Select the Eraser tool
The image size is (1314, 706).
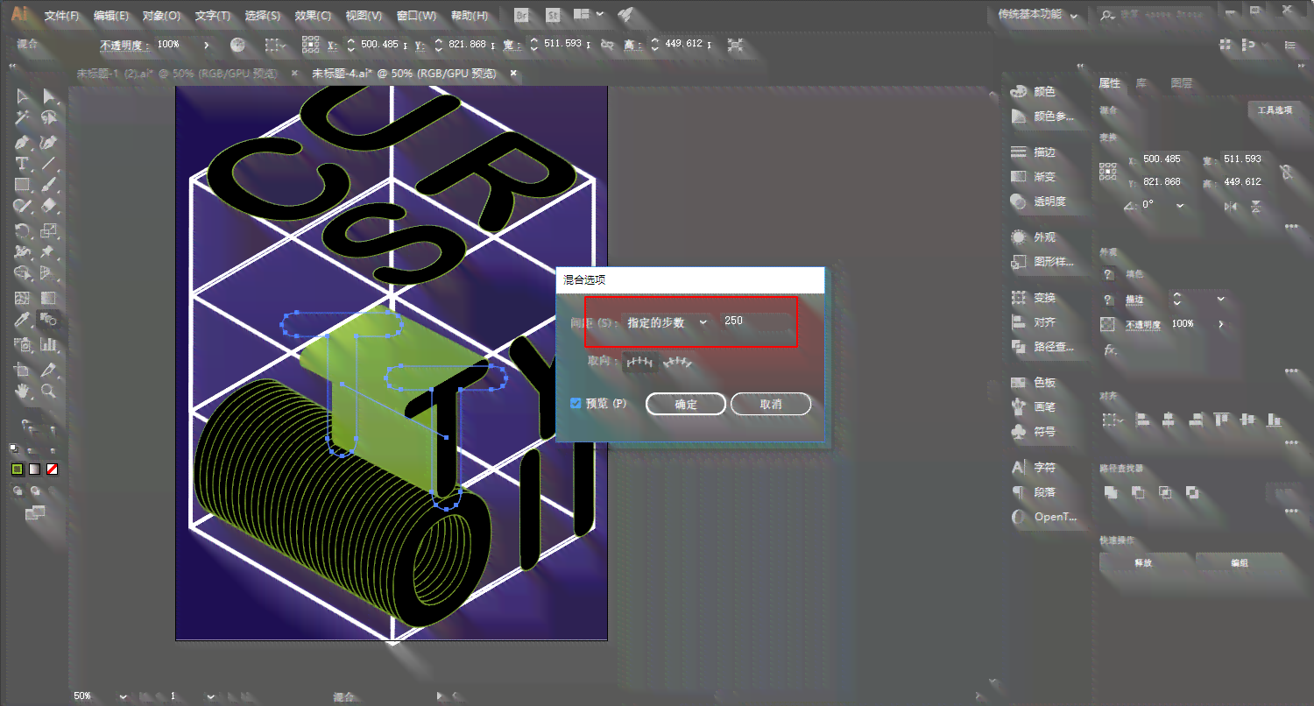[50, 207]
